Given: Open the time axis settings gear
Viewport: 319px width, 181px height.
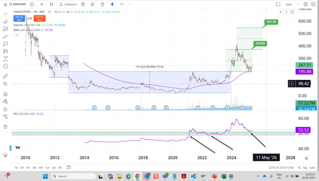Looking at the screenshot, I should [x=307, y=158].
